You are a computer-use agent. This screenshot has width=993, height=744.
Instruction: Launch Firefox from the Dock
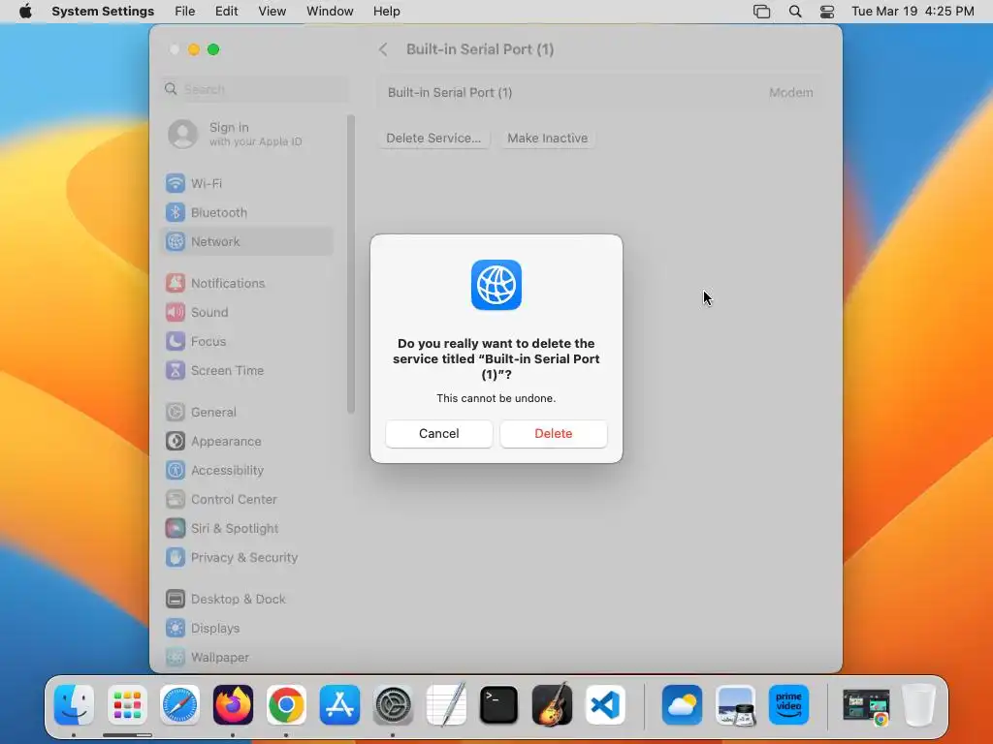(233, 705)
